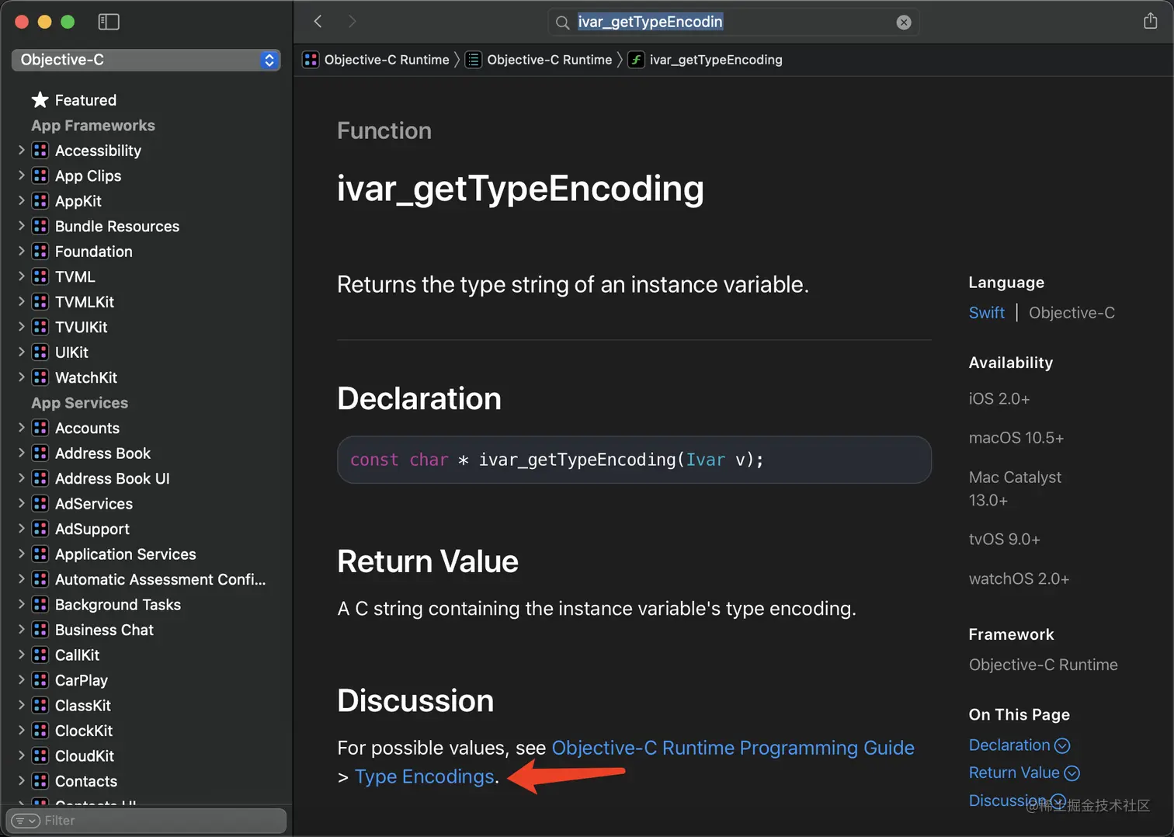The width and height of the screenshot is (1174, 837).
Task: Switch language to Objective-C
Action: click(x=1072, y=313)
